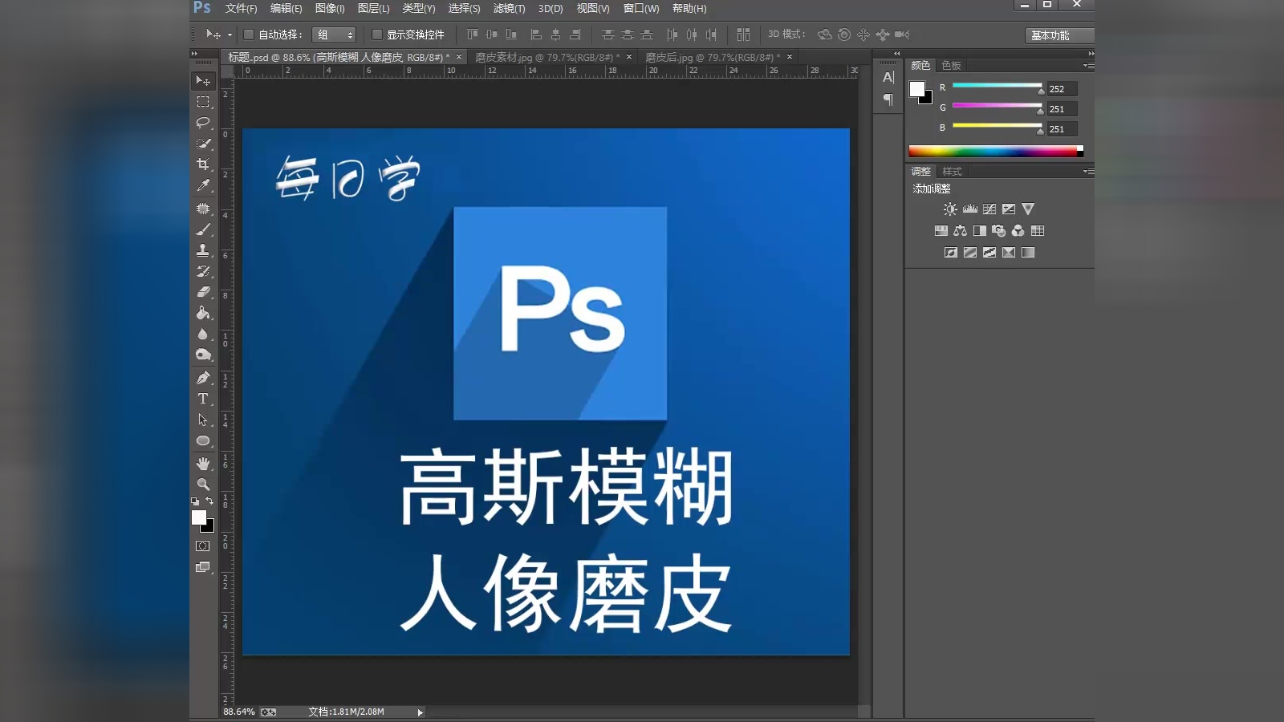Select the Quick Selection tool
This screenshot has height=722, width=1284.
(203, 144)
